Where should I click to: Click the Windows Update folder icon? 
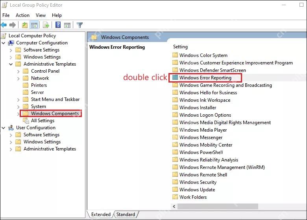[x=175, y=189]
